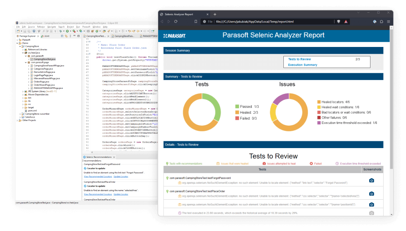Click purple Execution time threshold legend swatch
Viewport: 406px width, 231px height.
(319, 123)
